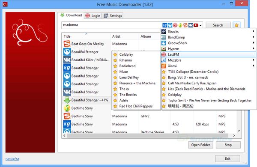Toggle the LastFM source icon in search bar

pos(175,25)
